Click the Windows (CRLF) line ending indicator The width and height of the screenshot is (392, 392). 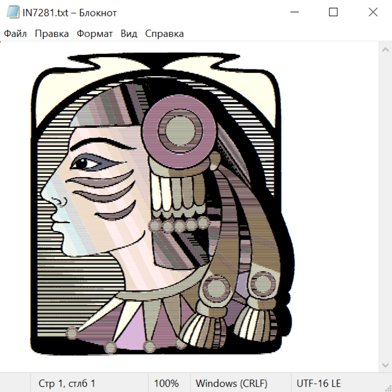point(231,384)
